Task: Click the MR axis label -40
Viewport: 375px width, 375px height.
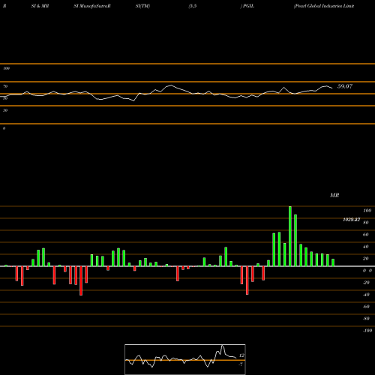Action: 366,295
